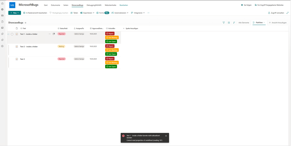This screenshot has height=146, width=291.
Task: Click Ansicht hinzufügen
Action: click(278, 23)
